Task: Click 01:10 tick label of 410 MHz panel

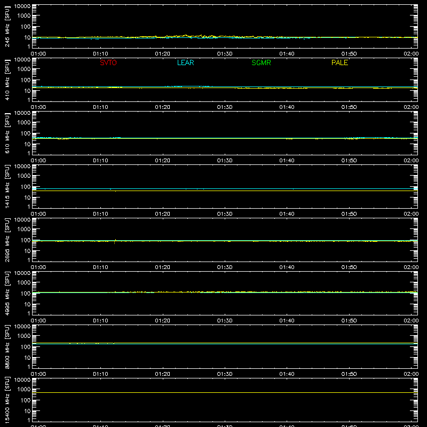Action: [100, 107]
